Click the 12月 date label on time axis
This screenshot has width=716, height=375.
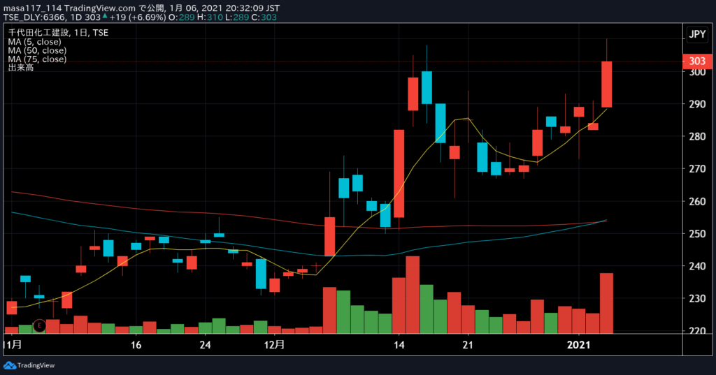[274, 344]
